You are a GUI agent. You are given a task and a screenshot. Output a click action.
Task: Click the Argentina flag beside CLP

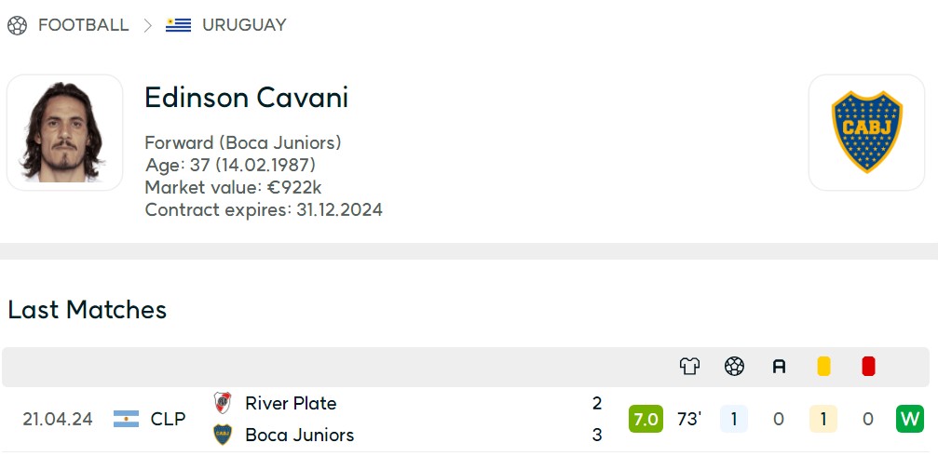[127, 419]
